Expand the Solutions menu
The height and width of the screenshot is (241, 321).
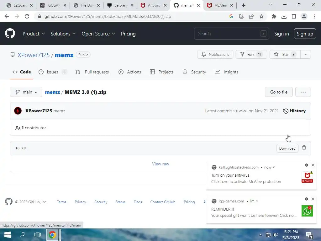coord(63,34)
